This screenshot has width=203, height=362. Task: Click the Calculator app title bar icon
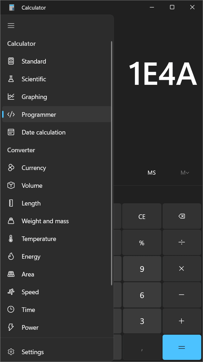point(12,7)
